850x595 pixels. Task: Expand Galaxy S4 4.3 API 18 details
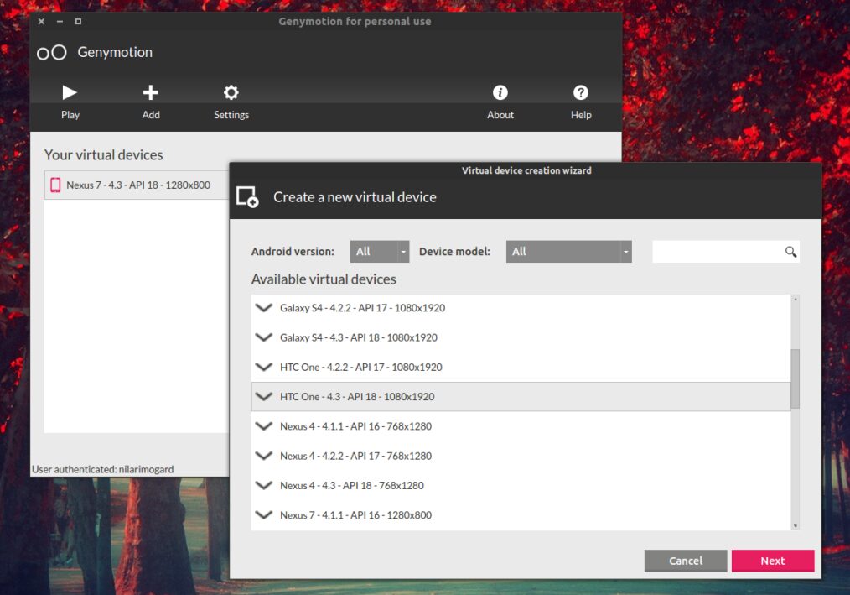263,337
